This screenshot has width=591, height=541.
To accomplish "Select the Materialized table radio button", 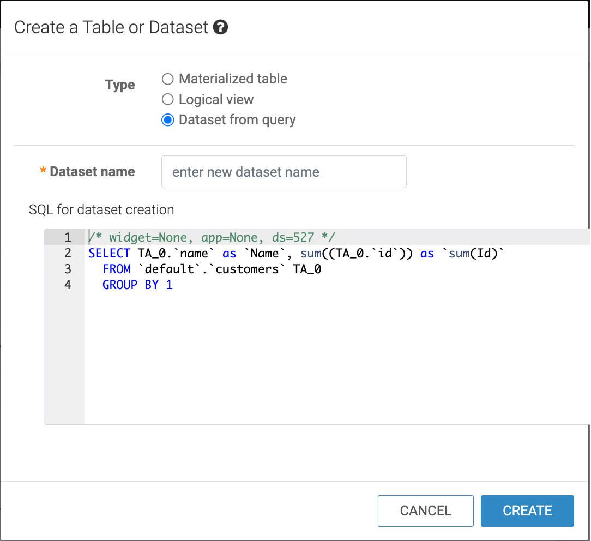I will point(168,79).
